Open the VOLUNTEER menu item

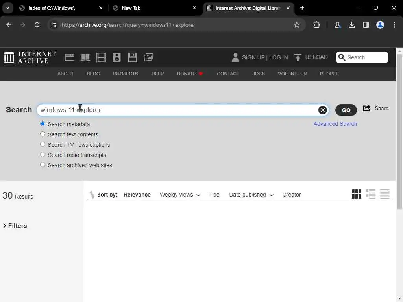point(292,74)
